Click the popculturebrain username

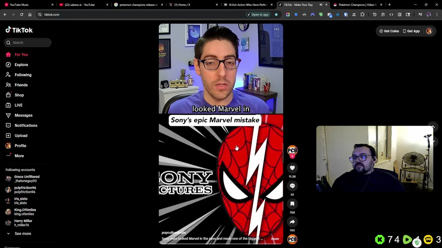point(174,233)
